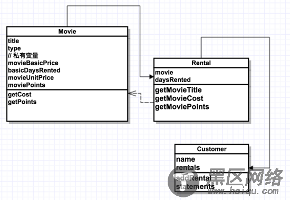Select the movieUnitPrice attribute

coord(31,78)
